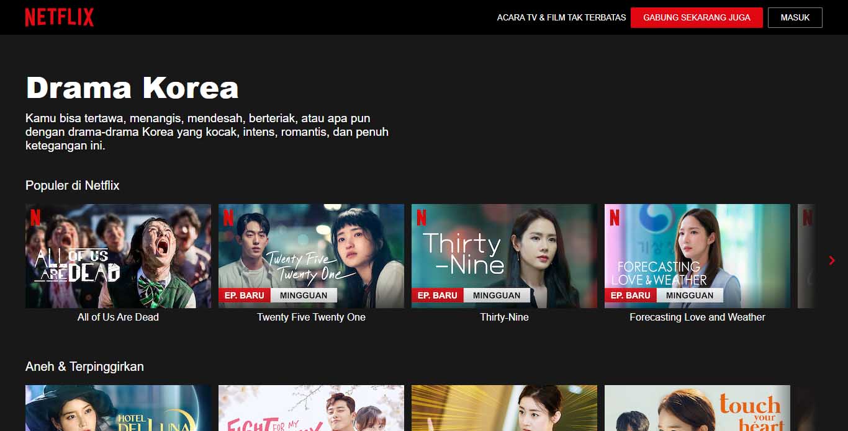Click MINGGUAN badge on Forecasting Love and Weather
Image resolution: width=848 pixels, height=431 pixels.
point(689,295)
